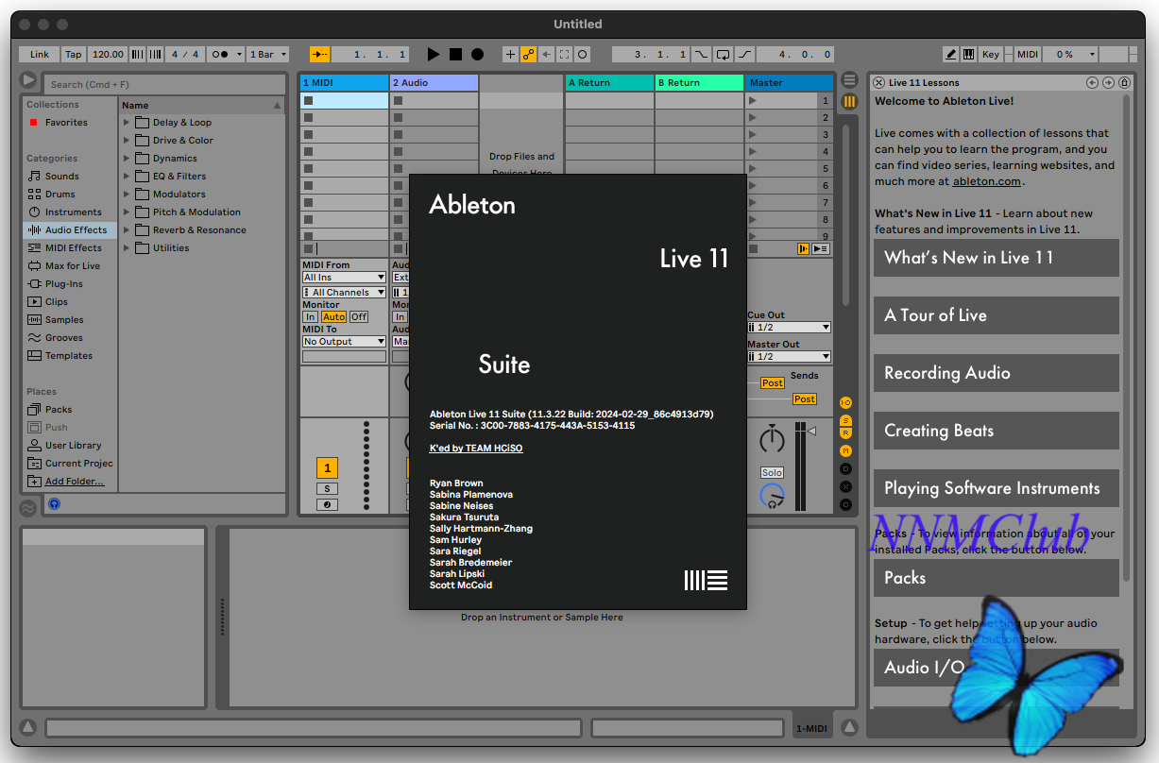The height and width of the screenshot is (763, 1159).
Task: Expand the Modulators folder
Action: (127, 195)
